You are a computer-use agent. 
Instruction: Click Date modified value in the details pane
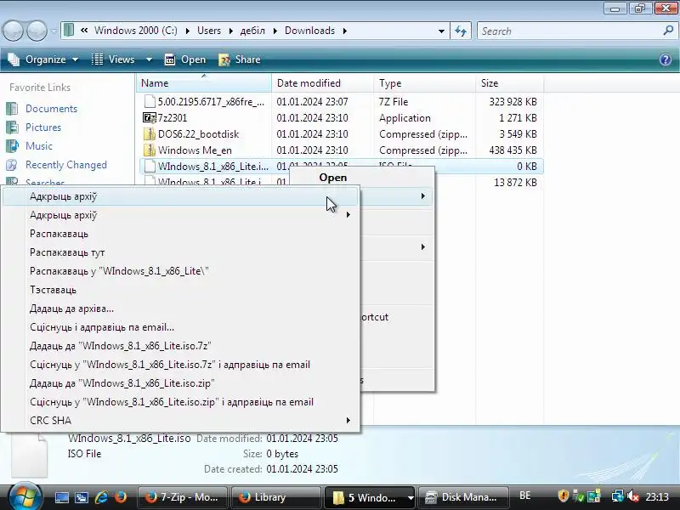[302, 439]
